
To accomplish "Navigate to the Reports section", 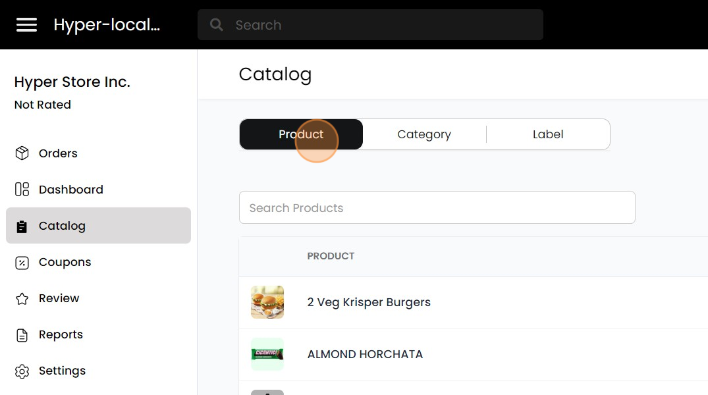I will coord(61,334).
